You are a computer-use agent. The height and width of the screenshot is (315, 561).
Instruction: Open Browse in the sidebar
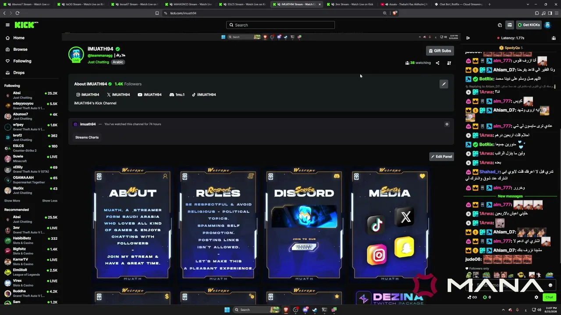tap(20, 49)
